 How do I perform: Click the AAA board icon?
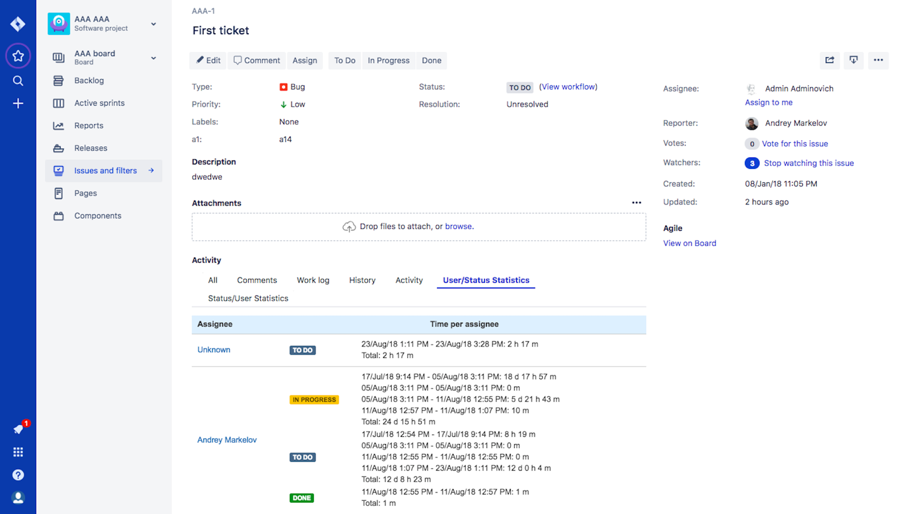pyautogui.click(x=58, y=58)
